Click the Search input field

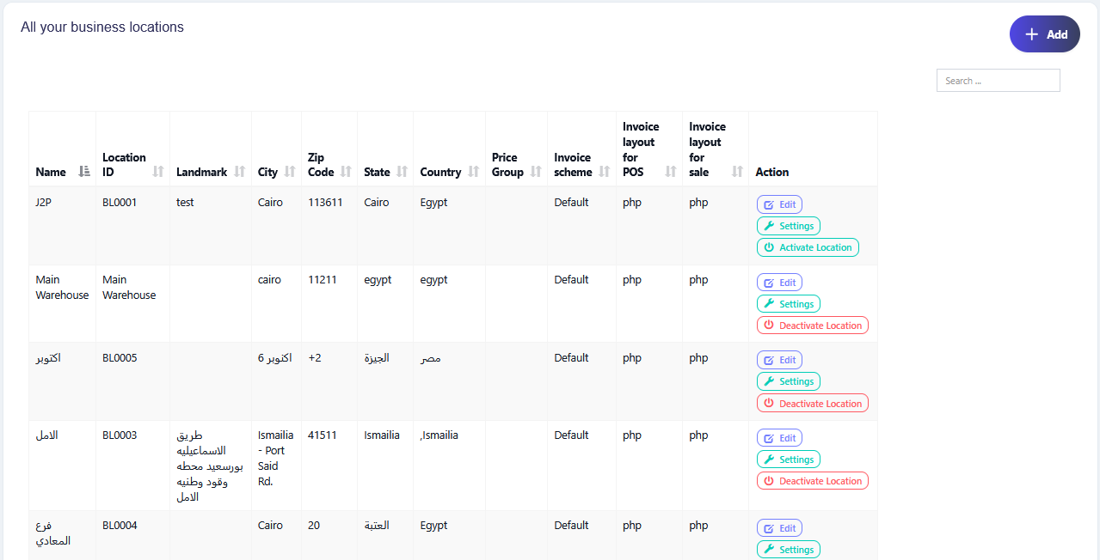[x=998, y=81]
